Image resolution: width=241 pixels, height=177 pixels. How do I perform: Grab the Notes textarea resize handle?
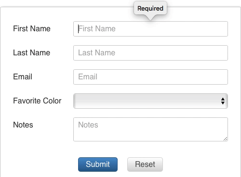click(225, 139)
